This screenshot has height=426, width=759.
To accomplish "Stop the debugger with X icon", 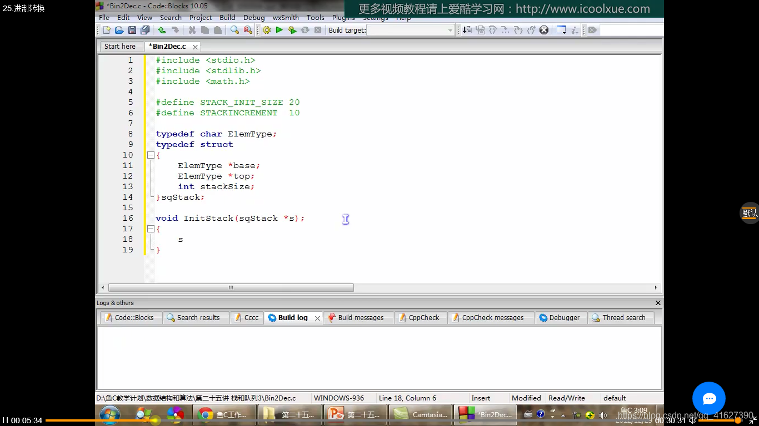I will (x=544, y=30).
